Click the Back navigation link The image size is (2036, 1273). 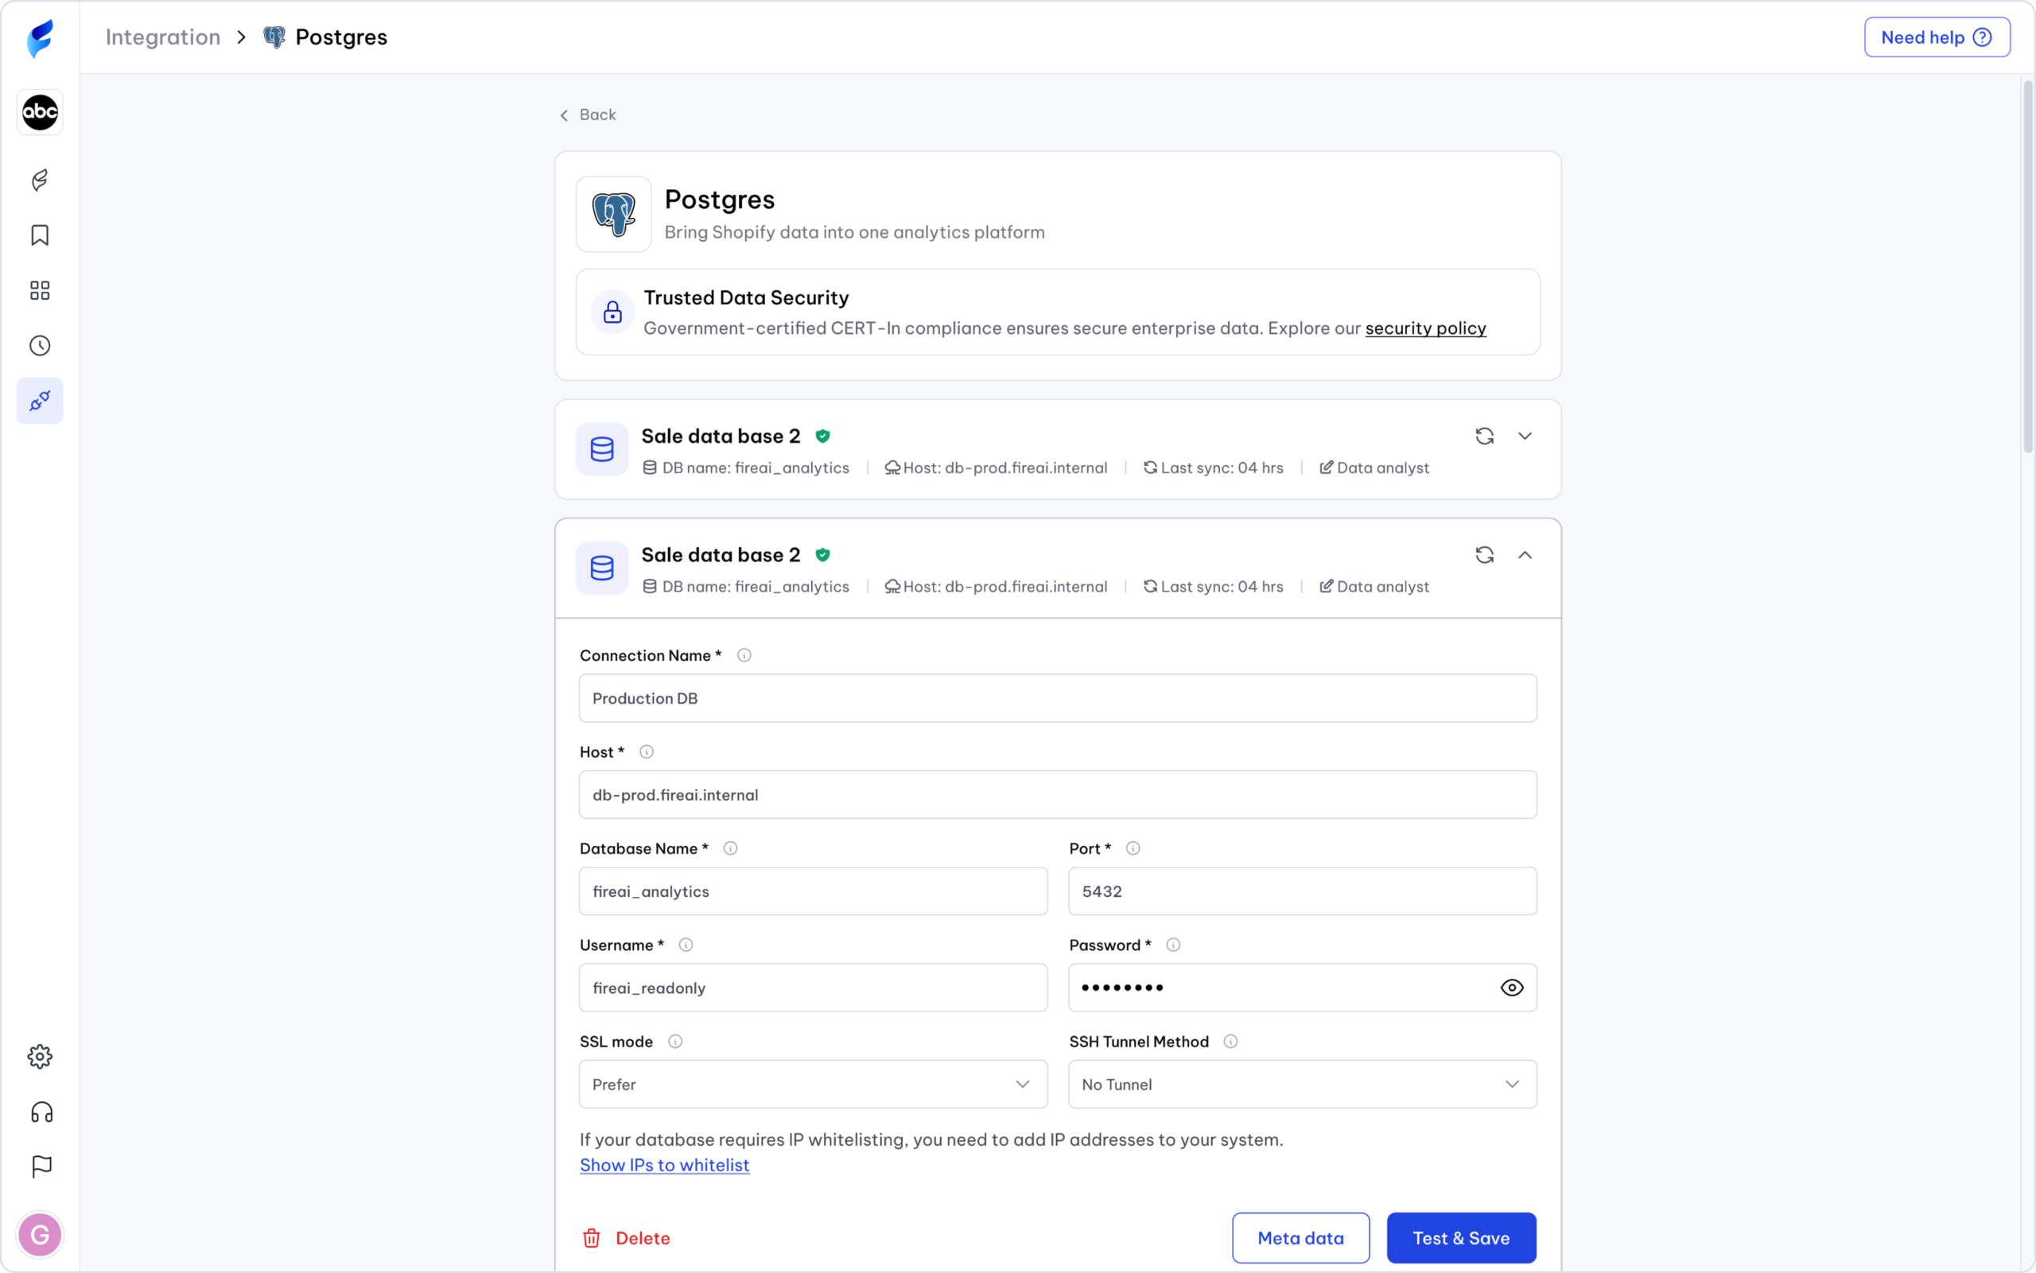588,114
